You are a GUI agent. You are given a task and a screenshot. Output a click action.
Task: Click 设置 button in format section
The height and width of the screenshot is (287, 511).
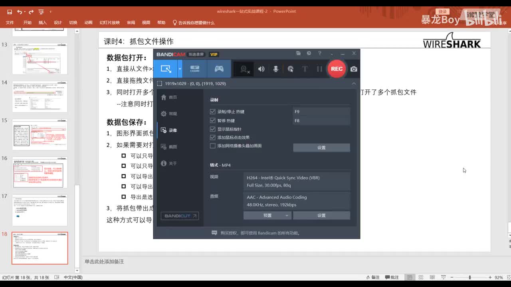click(x=321, y=215)
